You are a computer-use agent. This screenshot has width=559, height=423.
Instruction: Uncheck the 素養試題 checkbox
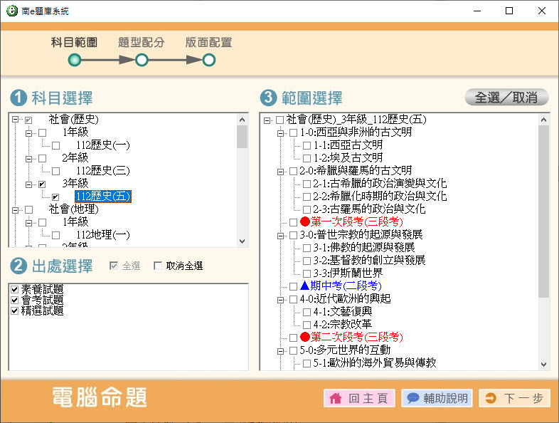tap(15, 289)
